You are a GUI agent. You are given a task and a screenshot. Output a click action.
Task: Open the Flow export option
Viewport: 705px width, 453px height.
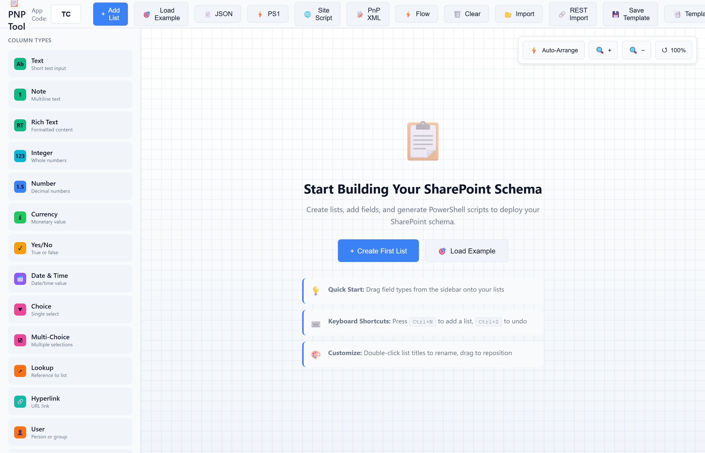(417, 14)
